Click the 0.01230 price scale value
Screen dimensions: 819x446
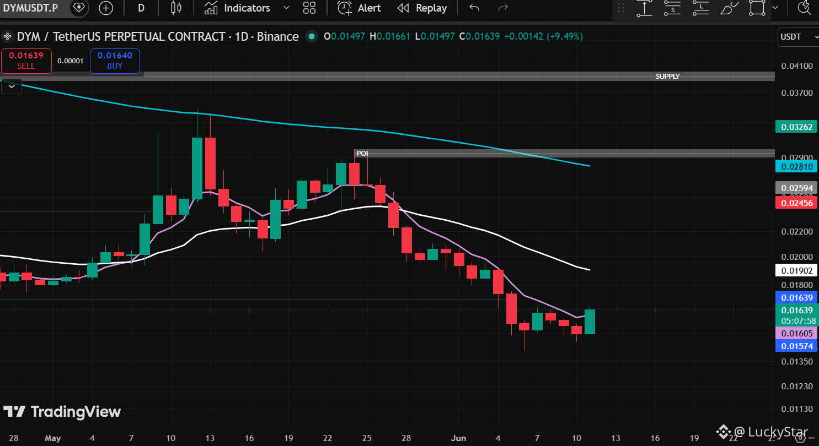point(797,386)
